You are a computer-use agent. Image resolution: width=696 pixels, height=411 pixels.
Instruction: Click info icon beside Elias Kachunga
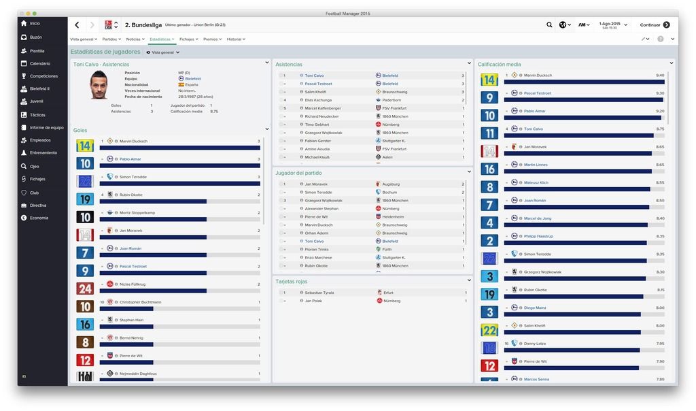click(x=301, y=100)
